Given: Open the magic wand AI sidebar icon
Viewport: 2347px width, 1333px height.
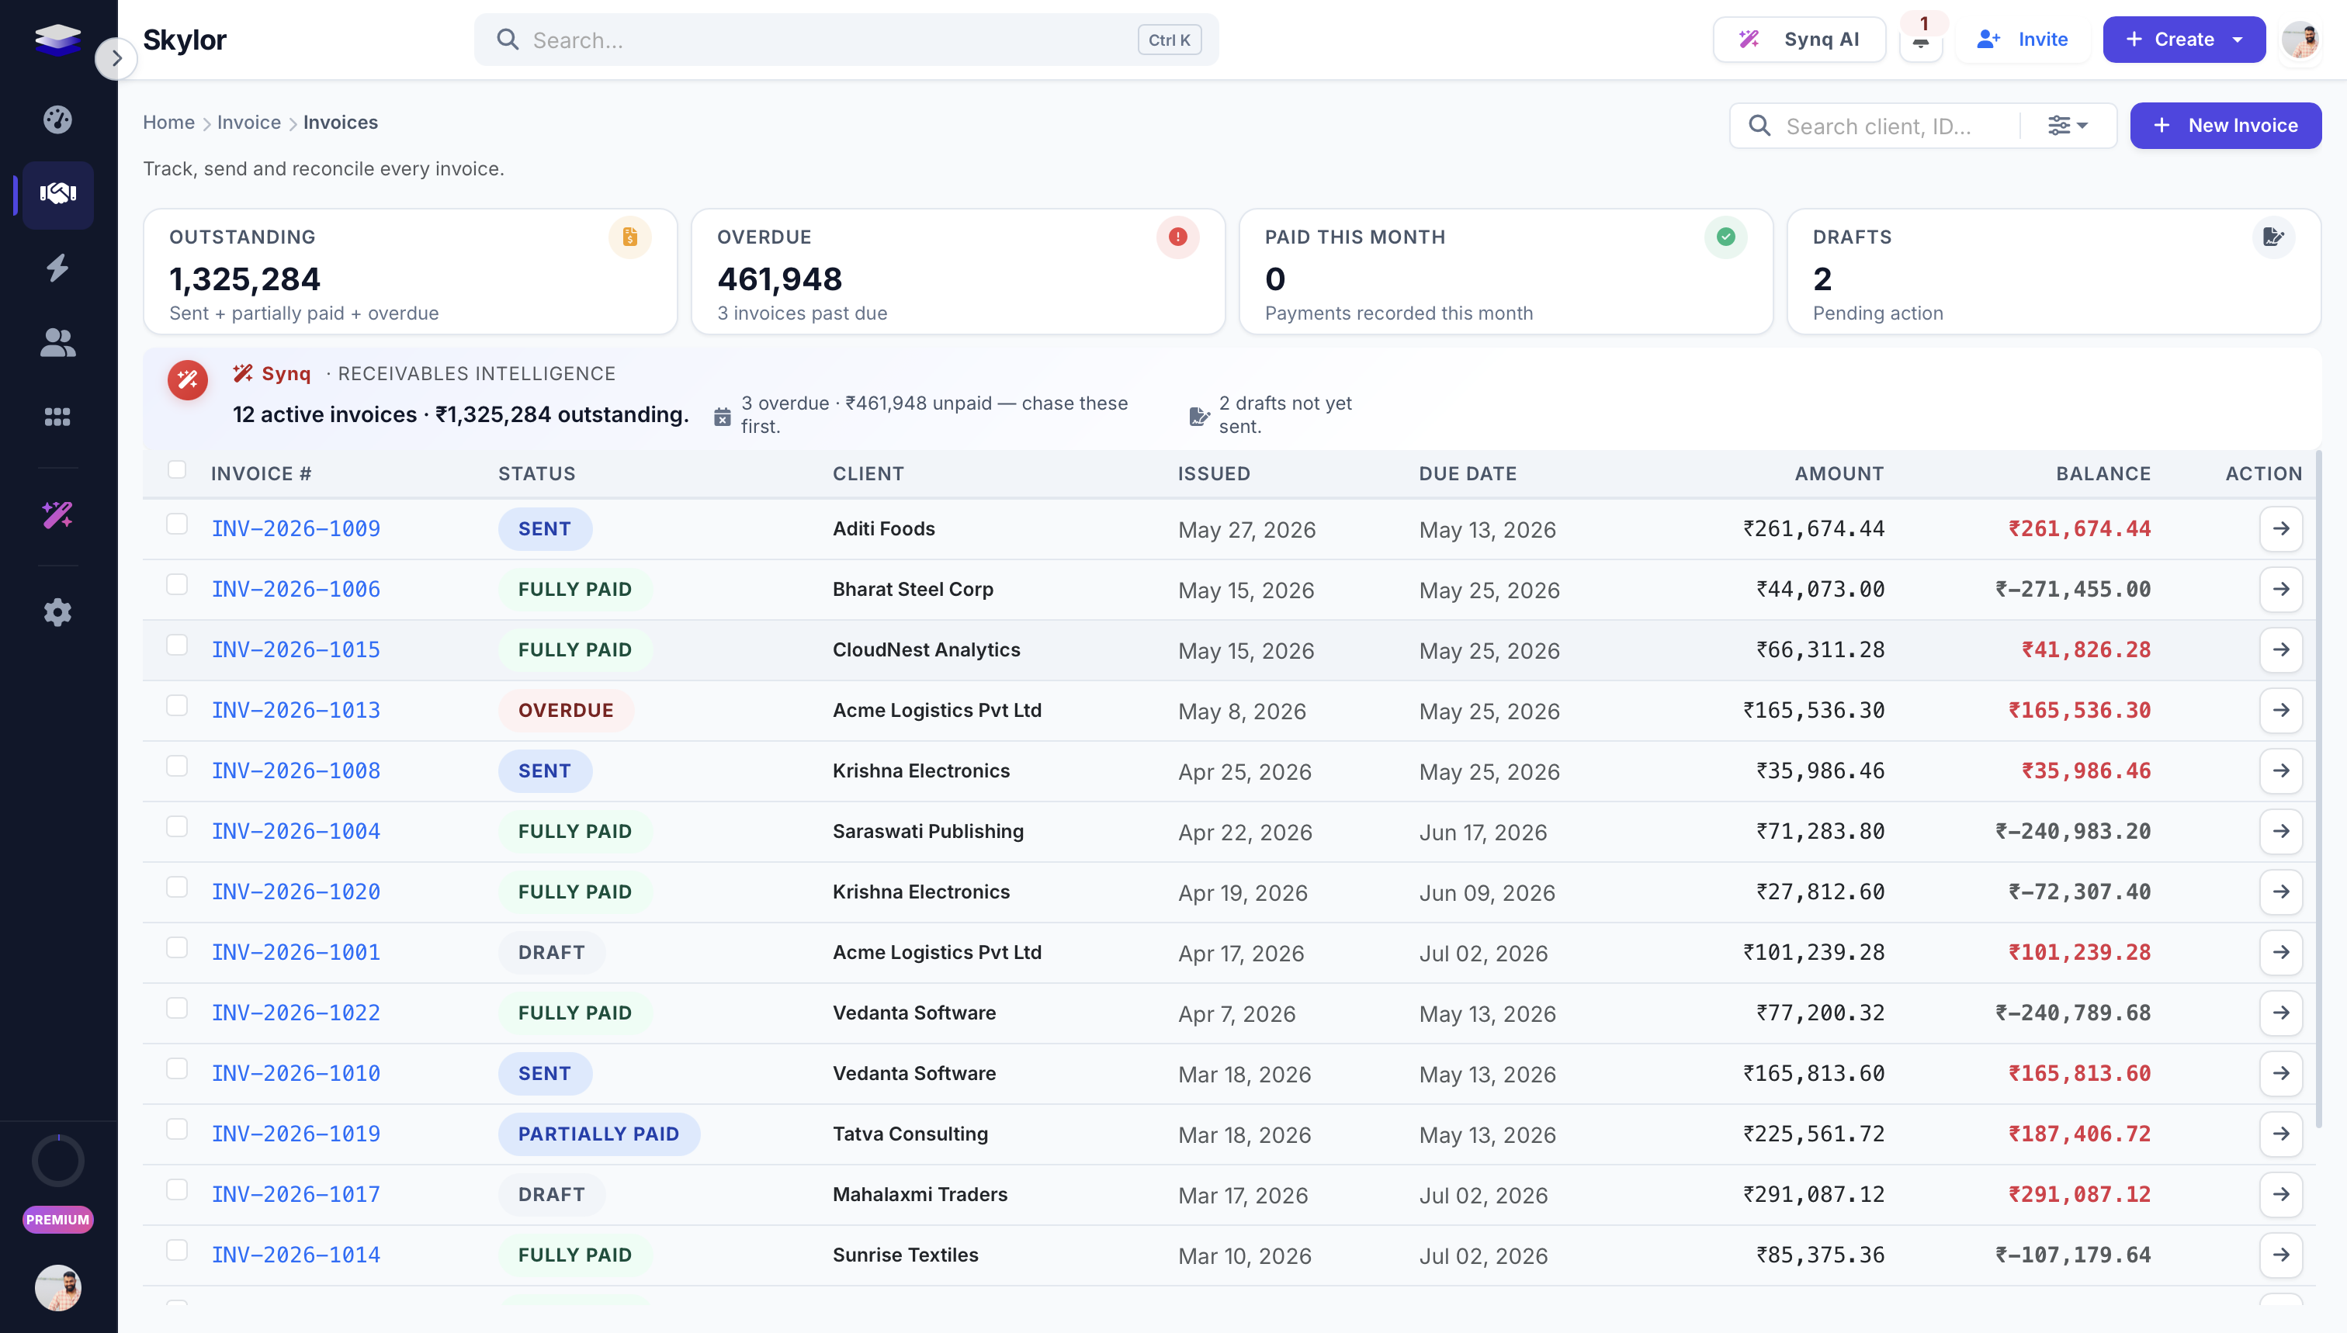Looking at the screenshot, I should click(x=57, y=514).
